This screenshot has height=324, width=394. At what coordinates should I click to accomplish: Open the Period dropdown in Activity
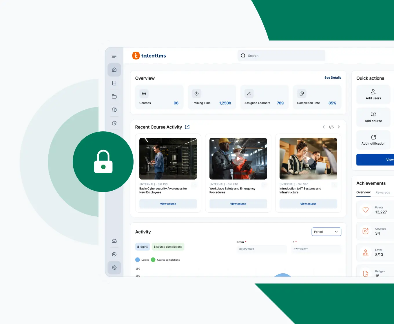[x=326, y=231]
